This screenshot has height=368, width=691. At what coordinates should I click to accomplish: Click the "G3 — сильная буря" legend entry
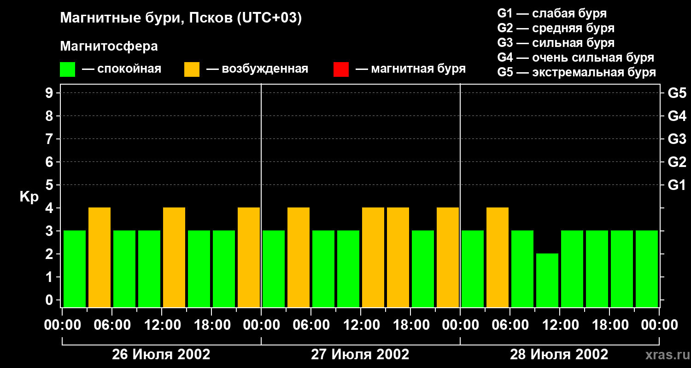click(556, 43)
